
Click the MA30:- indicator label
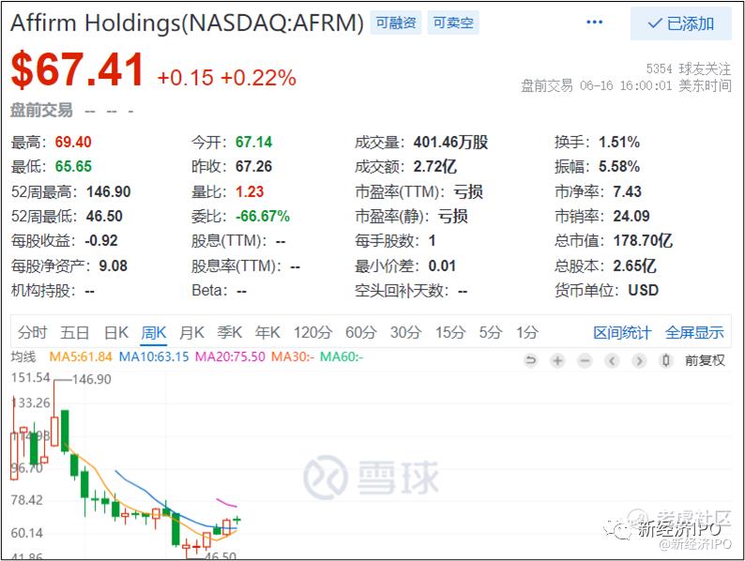click(x=293, y=356)
